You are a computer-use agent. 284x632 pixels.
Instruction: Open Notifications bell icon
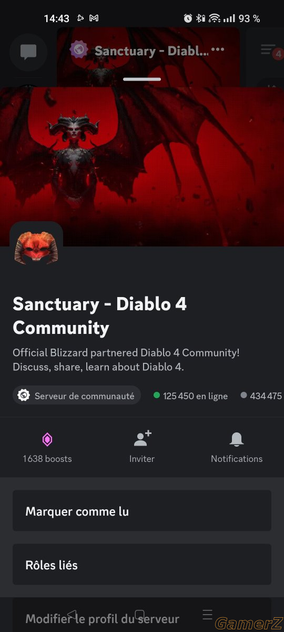[237, 439]
